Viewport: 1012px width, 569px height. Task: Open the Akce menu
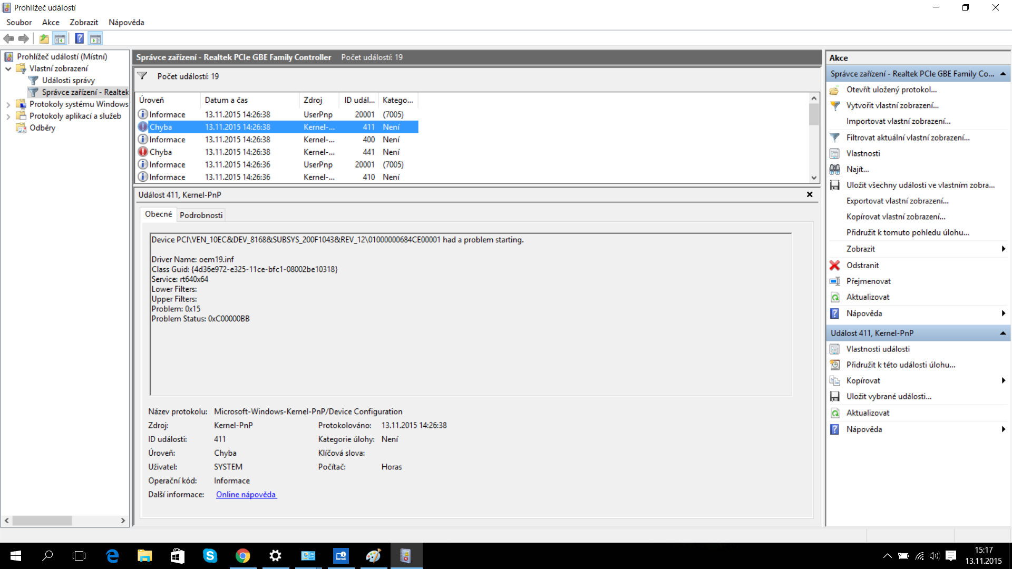(x=51, y=22)
